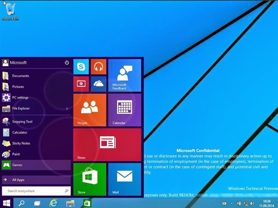Open the Skype tile
Viewport: 278px width, 208px height.
(x=81, y=67)
